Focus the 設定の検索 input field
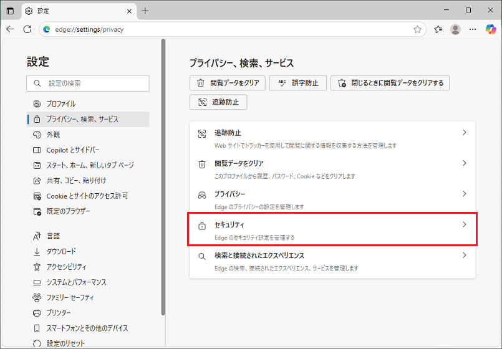This screenshot has width=502, height=349. click(88, 84)
